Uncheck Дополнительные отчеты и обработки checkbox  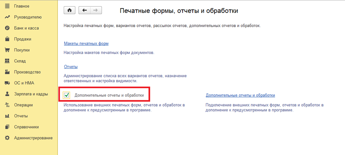tap(66, 95)
